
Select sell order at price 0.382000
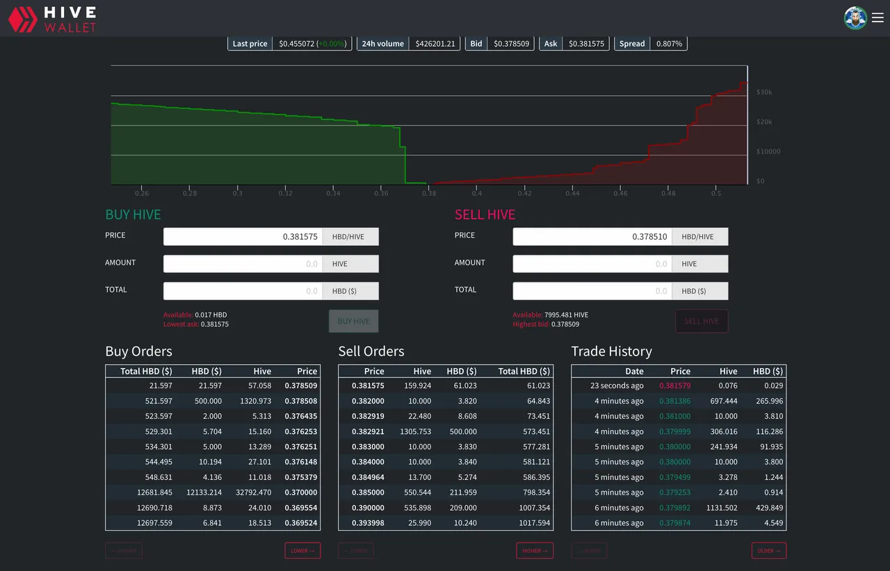tap(446, 401)
